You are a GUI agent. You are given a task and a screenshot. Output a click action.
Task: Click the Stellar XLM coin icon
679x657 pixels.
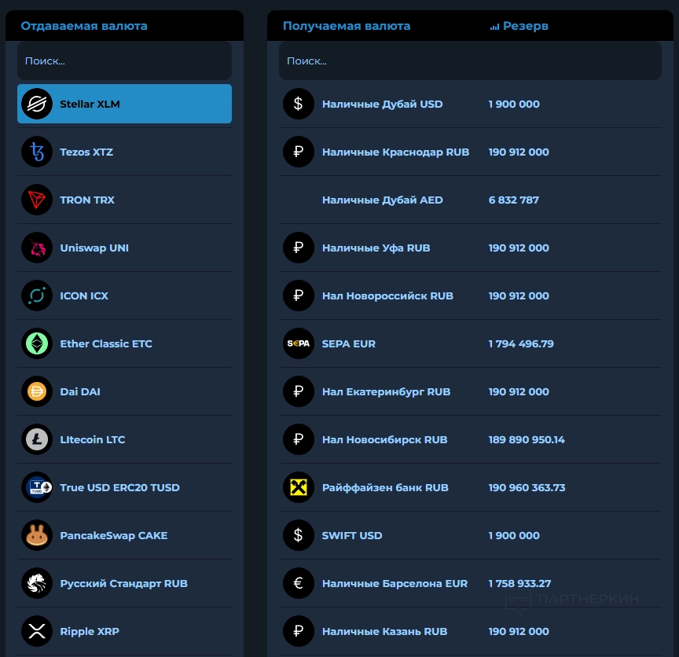37,104
